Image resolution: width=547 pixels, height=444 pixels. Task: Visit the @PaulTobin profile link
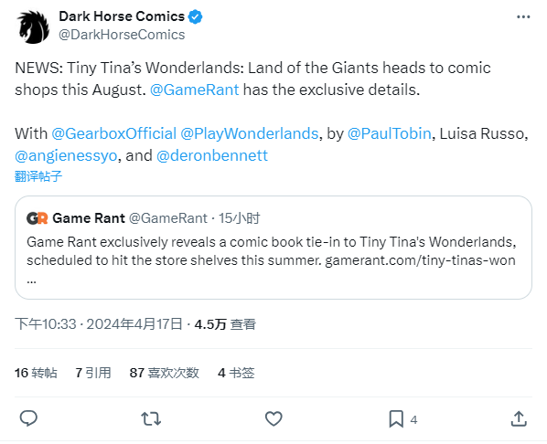coord(390,133)
